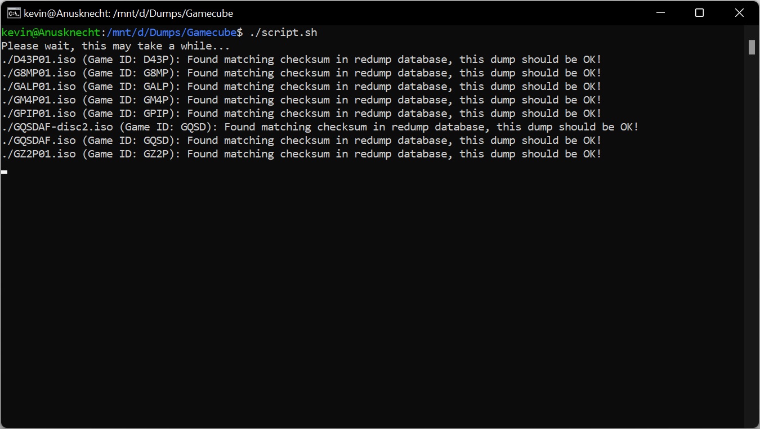760x429 pixels.
Task: Click the "Please wait, this may take a while..." line
Action: tap(115, 46)
